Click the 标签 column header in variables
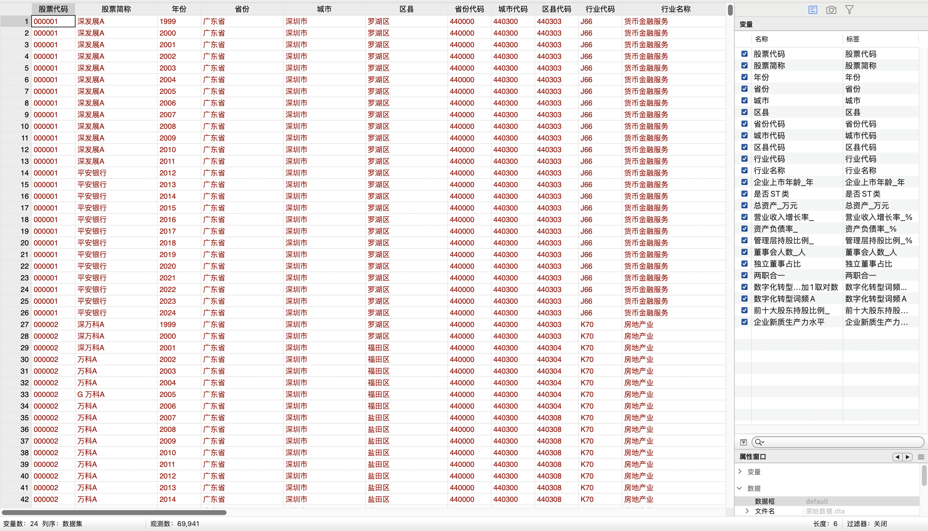 853,39
